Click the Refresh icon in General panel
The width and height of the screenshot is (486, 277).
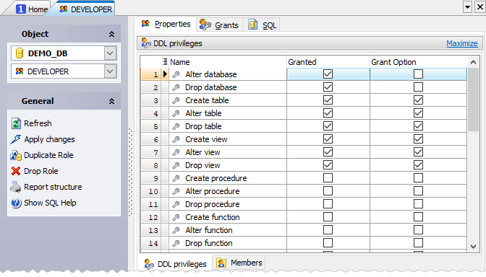coord(16,123)
